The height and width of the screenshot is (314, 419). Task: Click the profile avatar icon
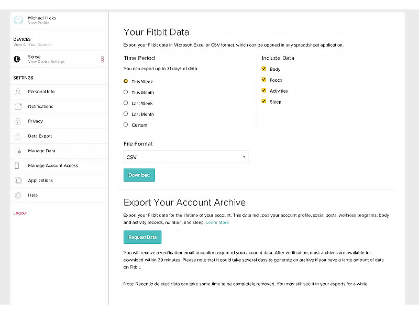coord(18,20)
